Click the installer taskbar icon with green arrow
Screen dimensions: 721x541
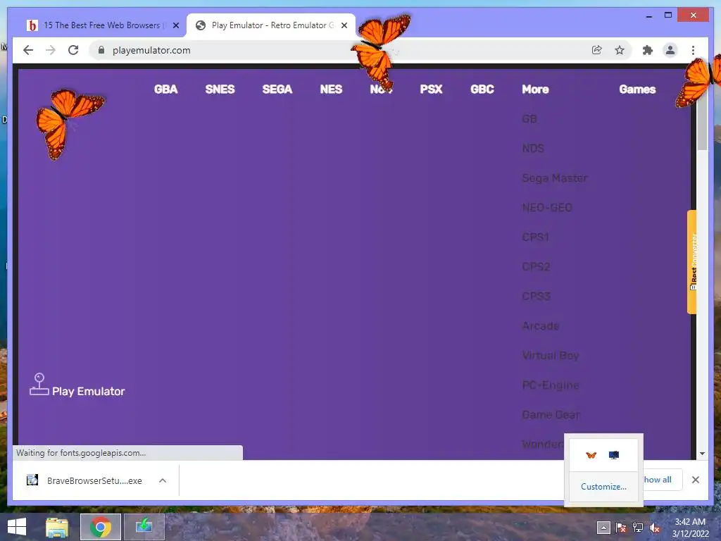(x=144, y=527)
